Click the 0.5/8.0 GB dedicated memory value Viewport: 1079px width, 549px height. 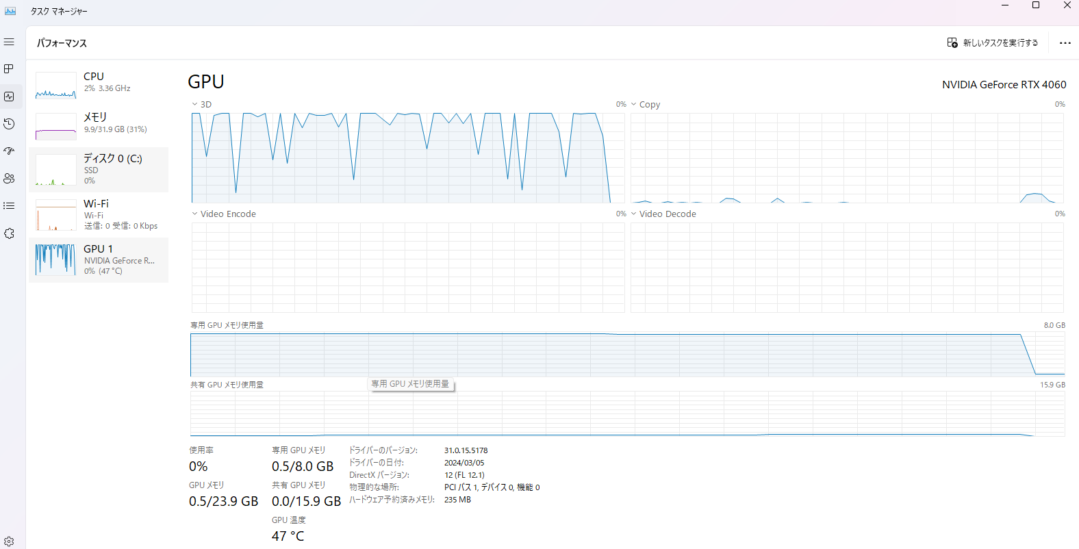[x=303, y=466]
